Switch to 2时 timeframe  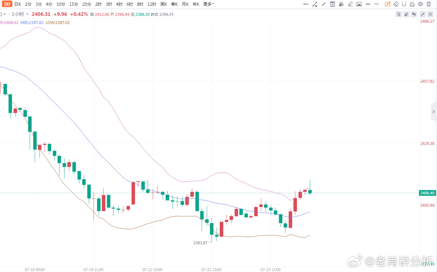98,4
